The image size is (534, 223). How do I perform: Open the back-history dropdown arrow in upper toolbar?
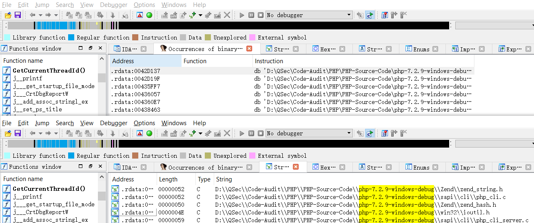click(x=40, y=15)
